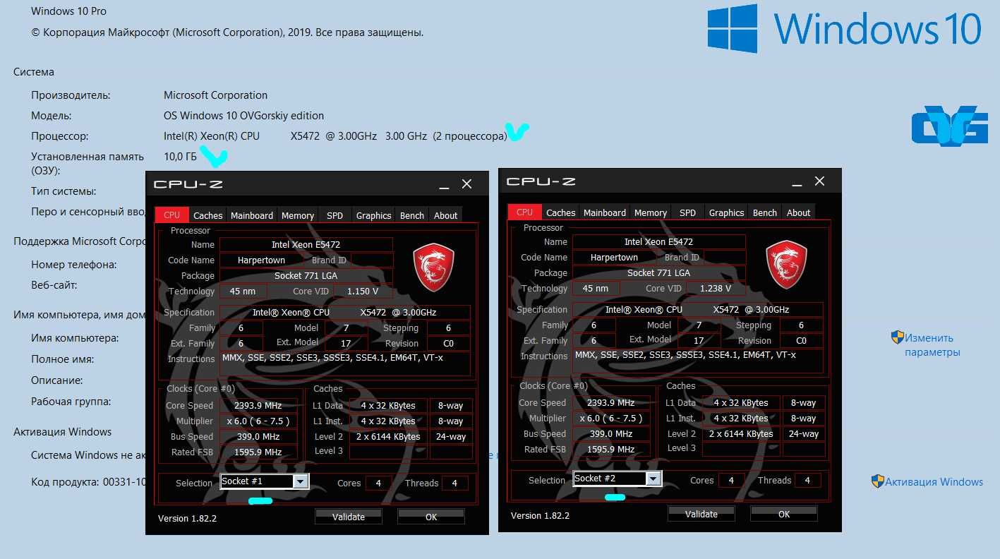
Task: Open Mainboard tab in left CPU-Z window
Action: [252, 215]
